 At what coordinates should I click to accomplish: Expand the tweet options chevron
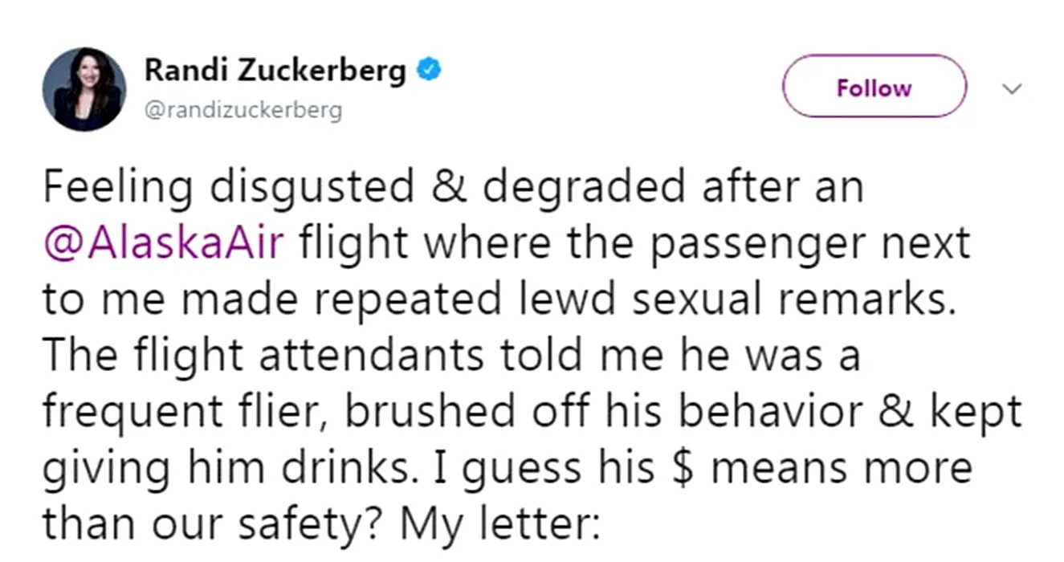coord(1013,88)
